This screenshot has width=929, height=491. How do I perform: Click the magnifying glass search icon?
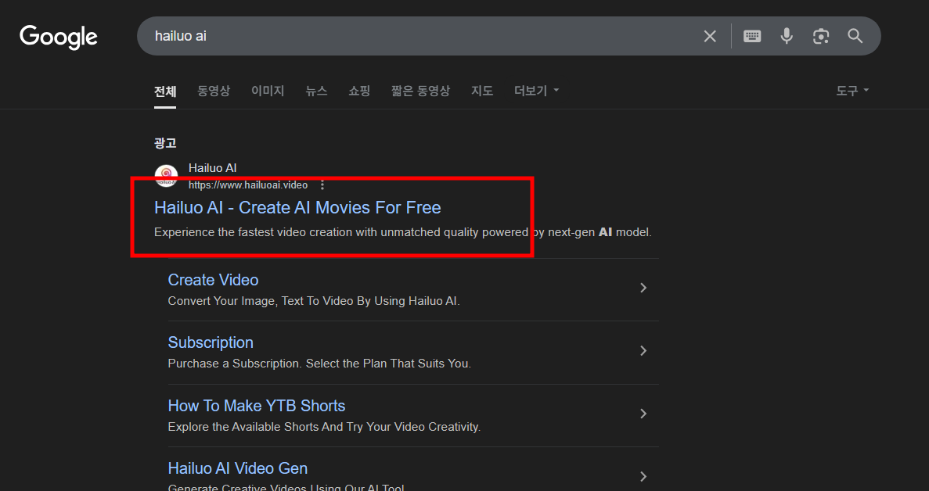pos(855,36)
